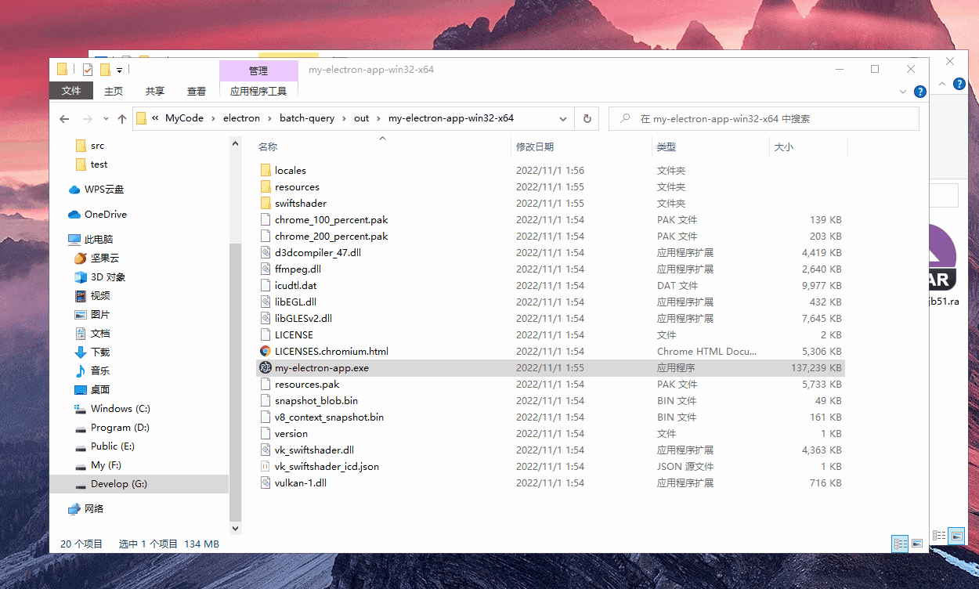Viewport: 979px width, 589px height.
Task: Click the new folder quick access icon
Action: pos(105,70)
